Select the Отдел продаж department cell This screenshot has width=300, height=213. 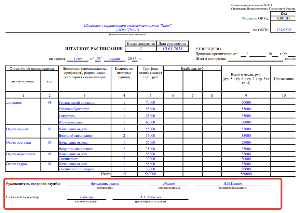point(23,132)
